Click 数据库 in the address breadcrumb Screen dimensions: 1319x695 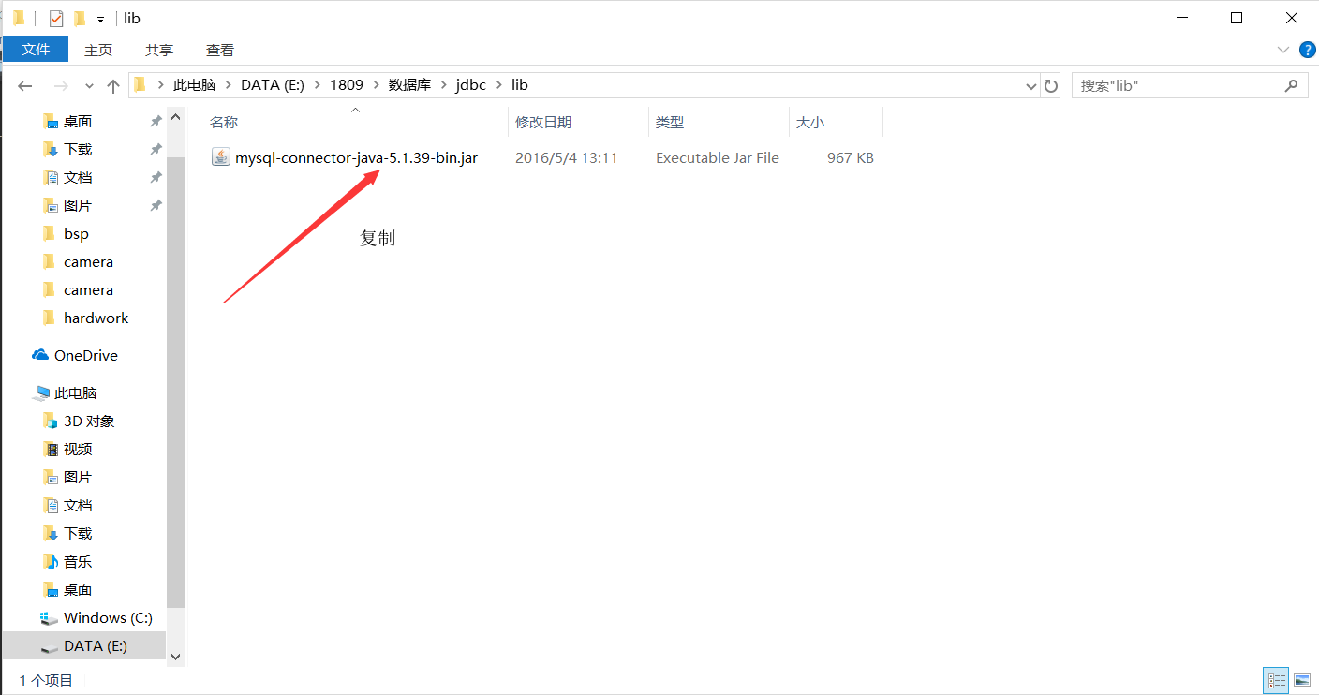(x=409, y=85)
